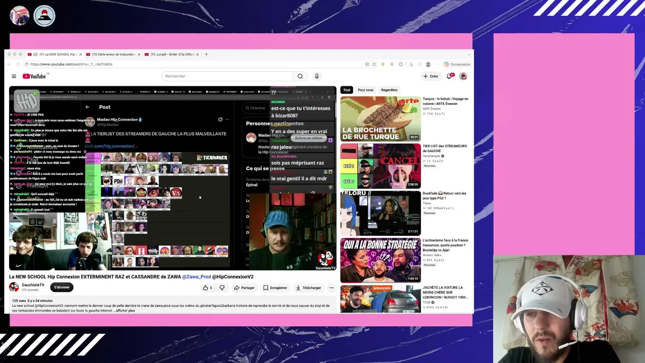Open 'Duskfade Retour vers les jeux' title
This screenshot has width=645, height=363.
pos(444,196)
